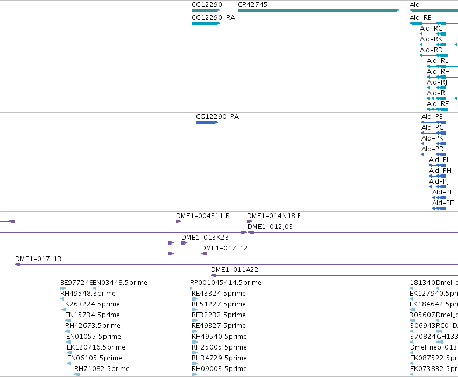The width and height of the screenshot is (458, 377).
Task: Select the Ald-RH transcript label
Action: (x=438, y=72)
